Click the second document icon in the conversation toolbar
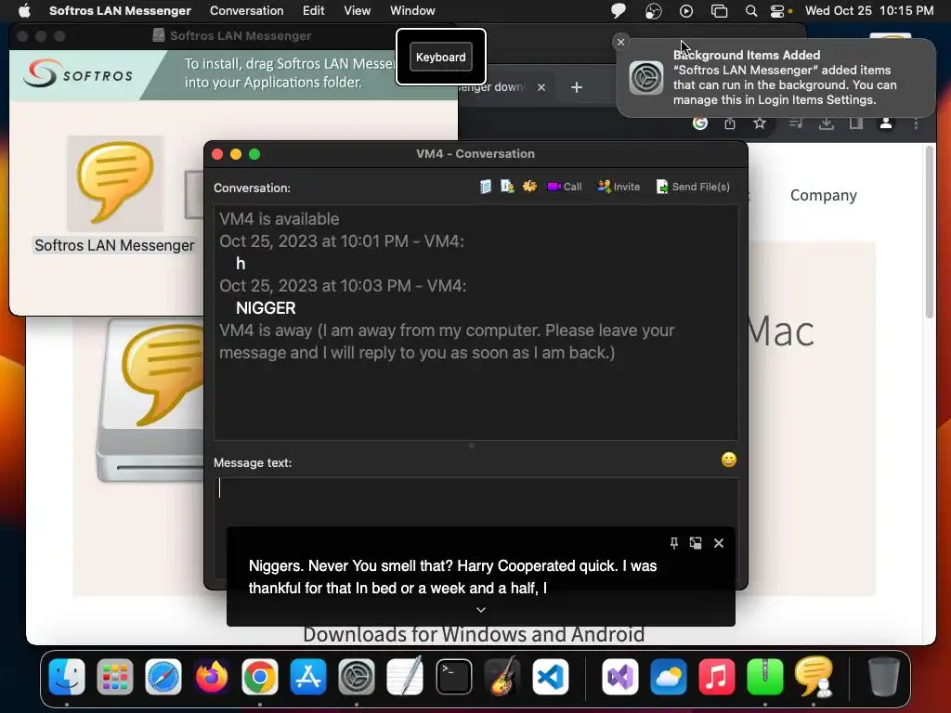This screenshot has width=951, height=713. [x=507, y=187]
